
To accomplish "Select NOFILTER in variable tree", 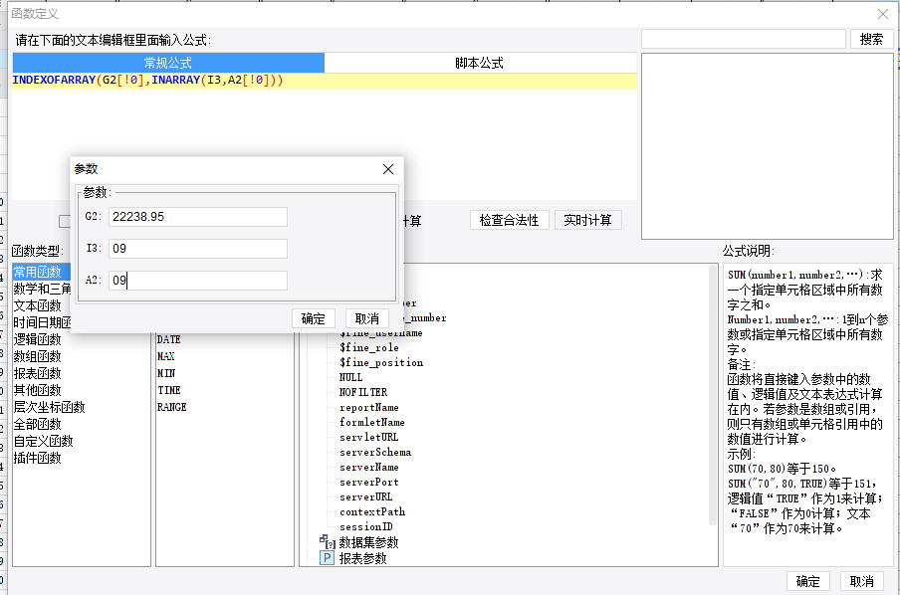I will [363, 392].
